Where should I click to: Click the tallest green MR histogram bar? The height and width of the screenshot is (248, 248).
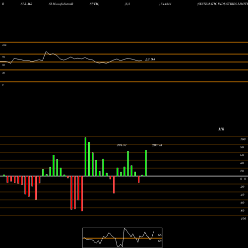85,157
